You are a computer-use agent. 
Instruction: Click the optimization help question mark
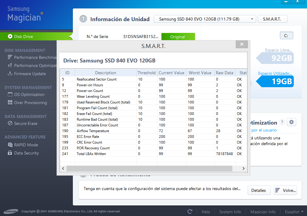pos(282,122)
